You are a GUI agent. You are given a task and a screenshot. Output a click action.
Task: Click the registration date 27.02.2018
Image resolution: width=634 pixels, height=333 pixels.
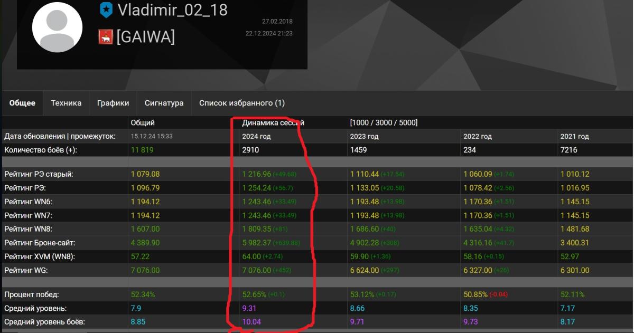click(x=277, y=22)
